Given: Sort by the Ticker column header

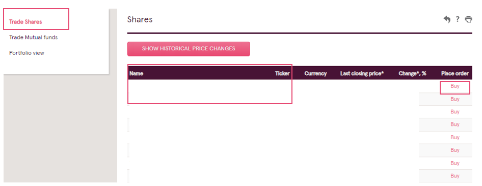Looking at the screenshot, I should coord(282,74).
